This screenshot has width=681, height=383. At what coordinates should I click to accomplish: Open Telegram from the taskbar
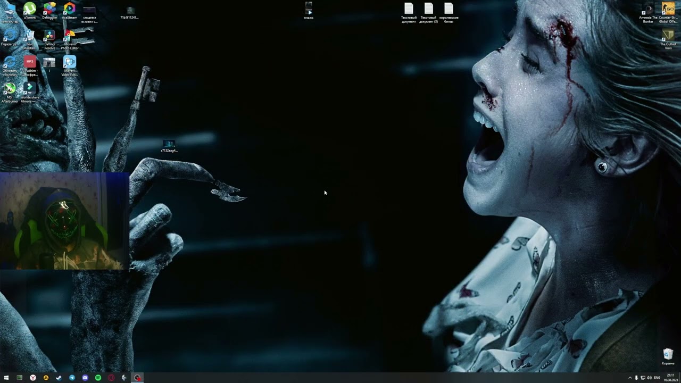click(x=72, y=378)
